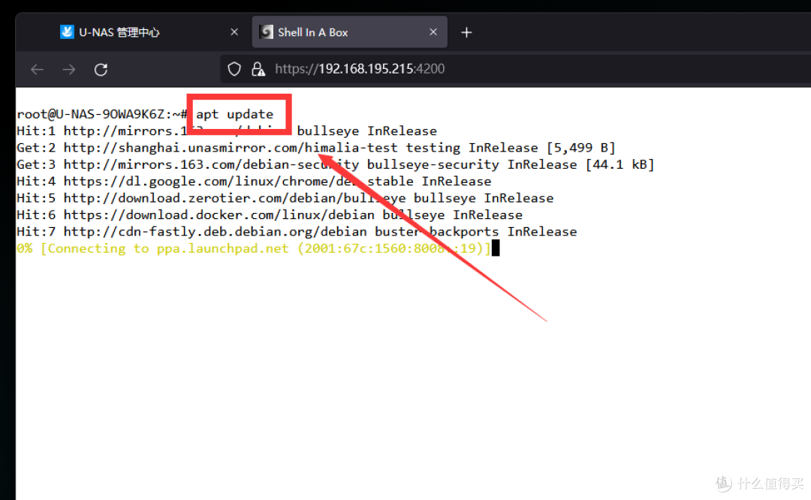Click the Shell In A Box favicon
Viewport: 811px width, 500px height.
click(266, 32)
